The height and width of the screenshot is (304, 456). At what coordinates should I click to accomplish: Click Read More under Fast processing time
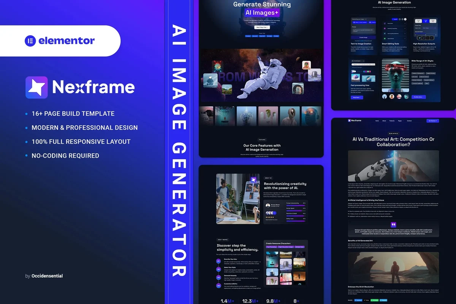click(x=357, y=97)
